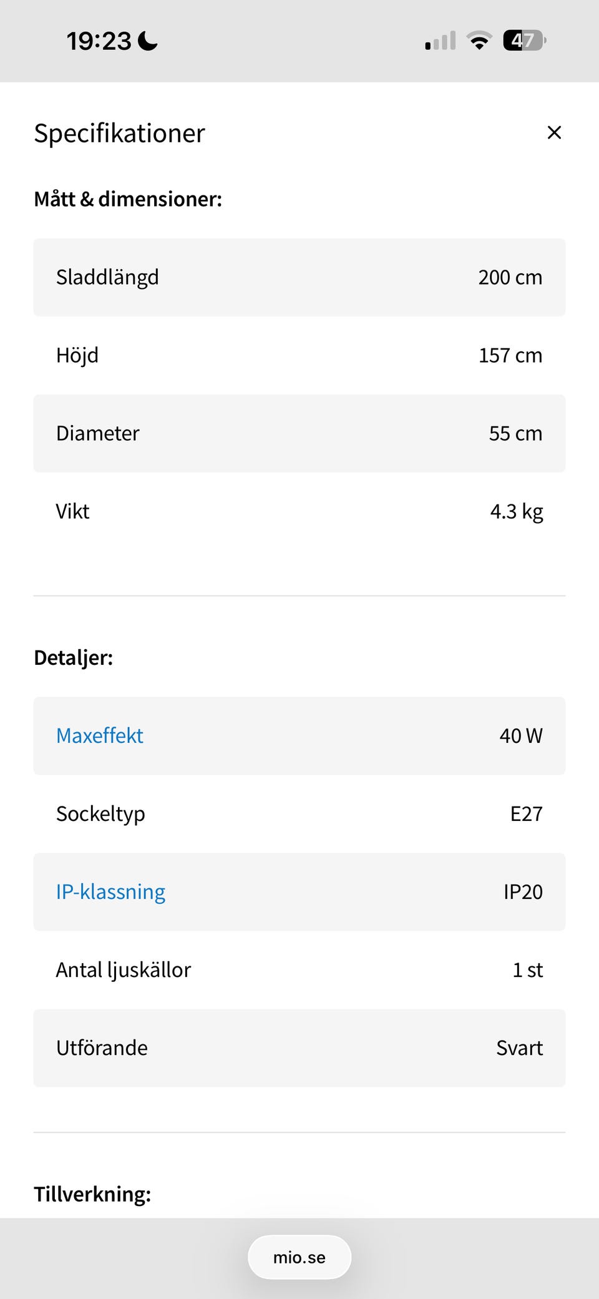Open the Maxeffekt explanation link
Viewport: 599px width, 1299px height.
pyautogui.click(x=100, y=736)
